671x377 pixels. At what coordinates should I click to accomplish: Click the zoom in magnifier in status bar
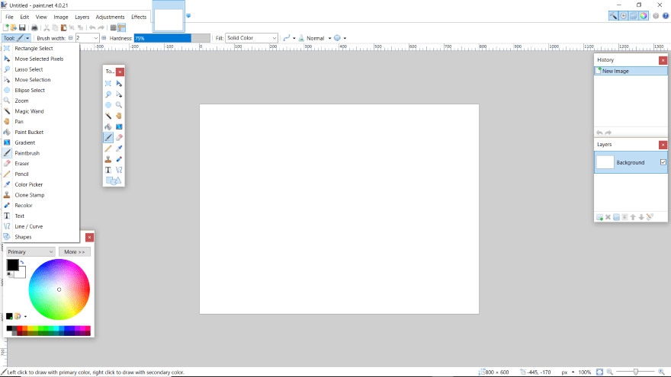tap(662, 372)
